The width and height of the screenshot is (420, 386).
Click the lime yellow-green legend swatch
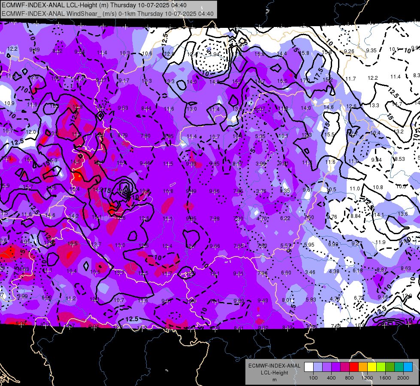pos(381,367)
